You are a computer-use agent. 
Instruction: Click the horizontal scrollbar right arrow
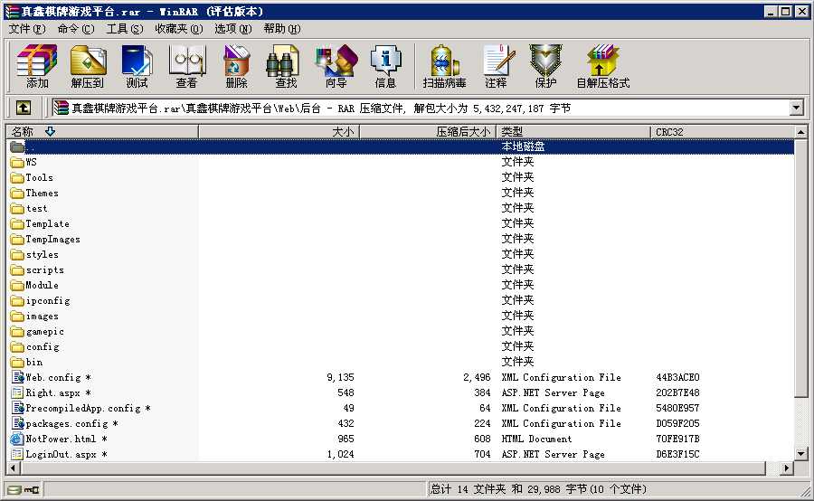(787, 468)
